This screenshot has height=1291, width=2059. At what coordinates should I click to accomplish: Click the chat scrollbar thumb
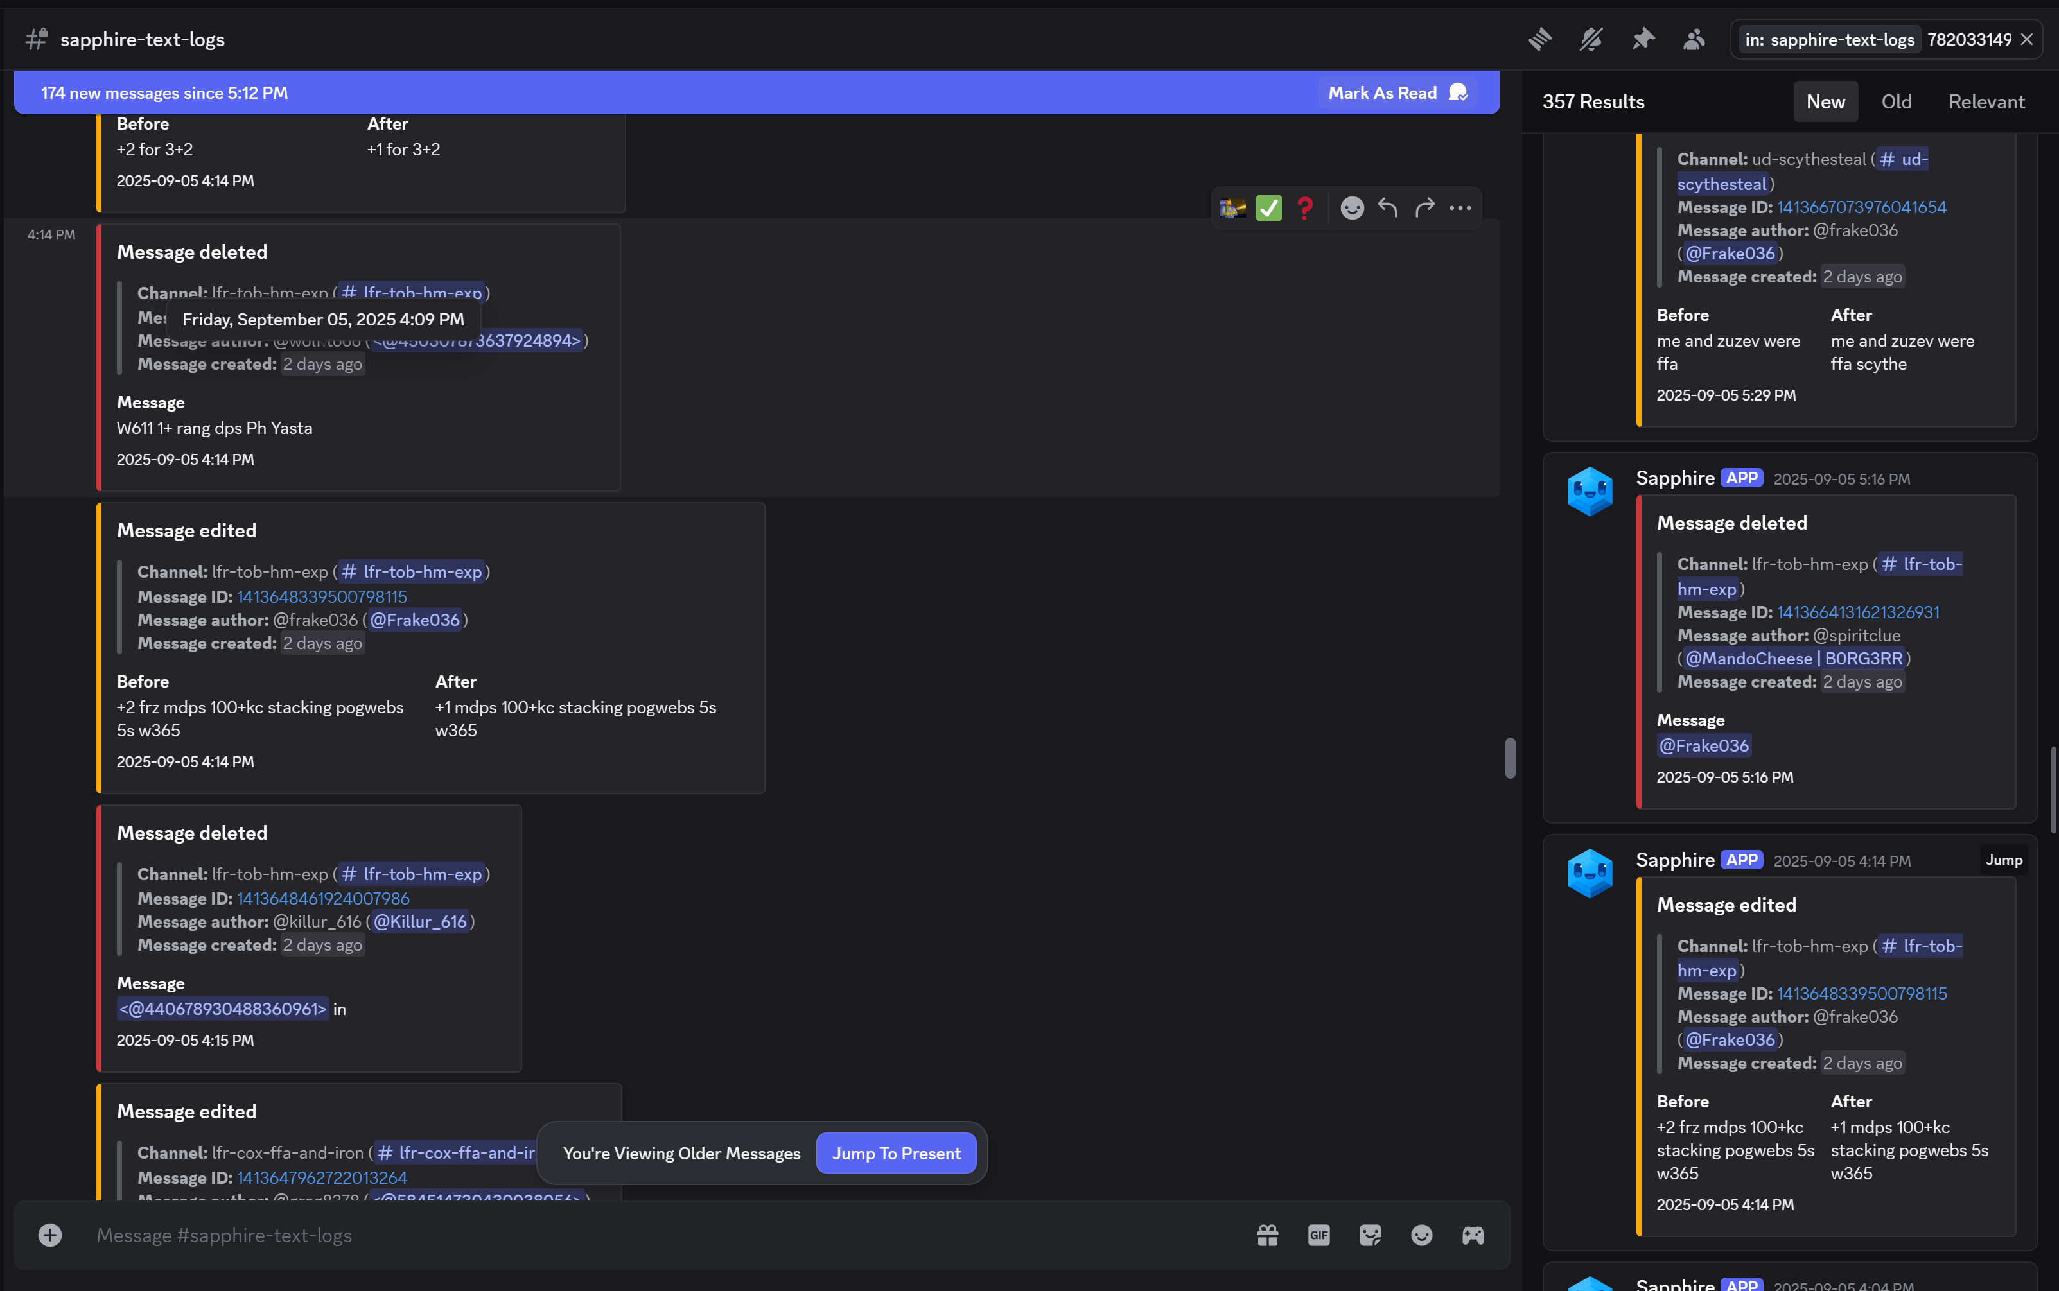pos(1510,758)
